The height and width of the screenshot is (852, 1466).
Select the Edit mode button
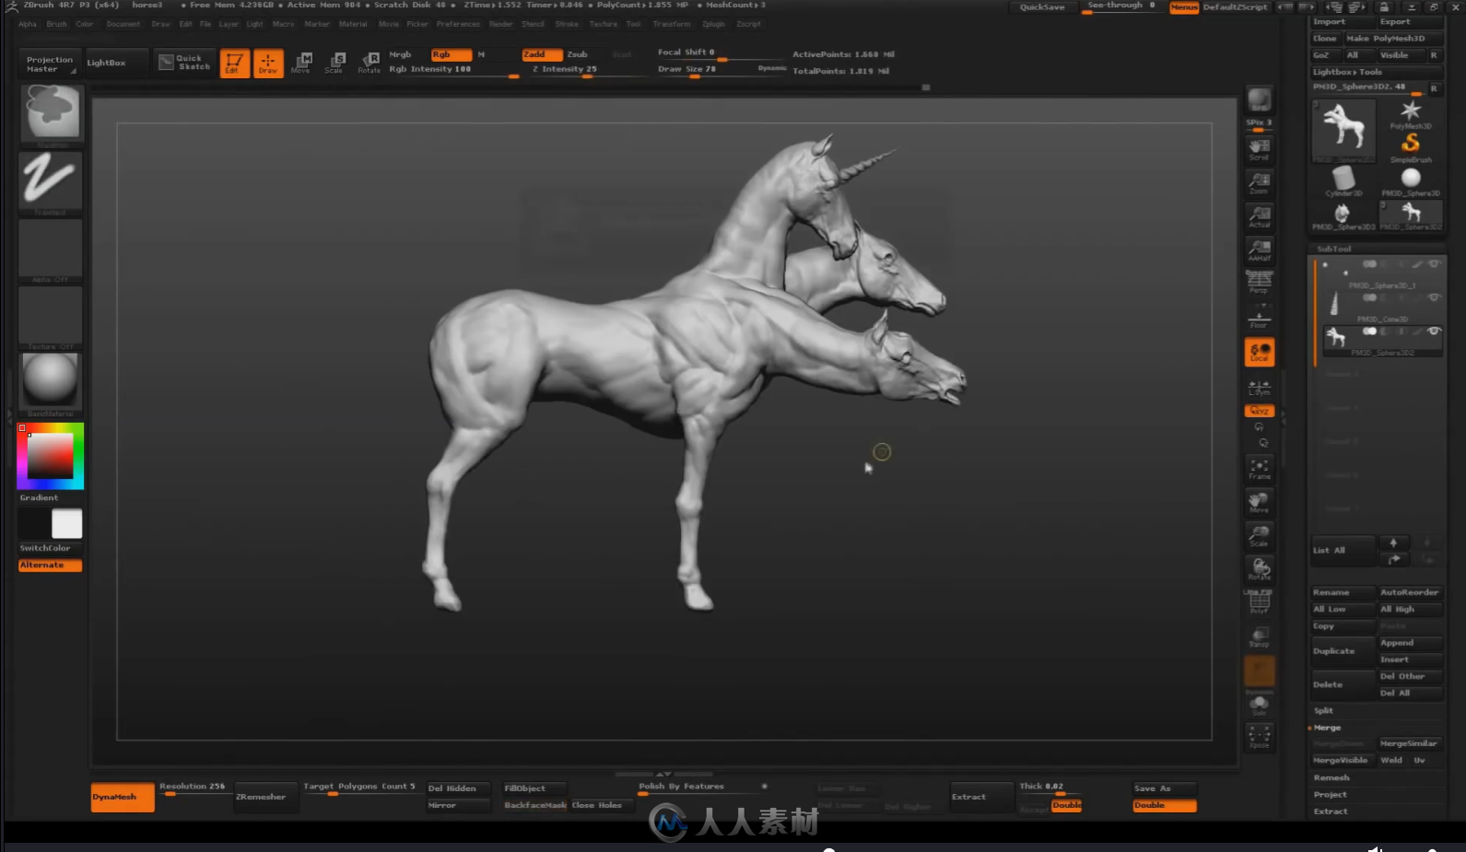pyautogui.click(x=235, y=64)
